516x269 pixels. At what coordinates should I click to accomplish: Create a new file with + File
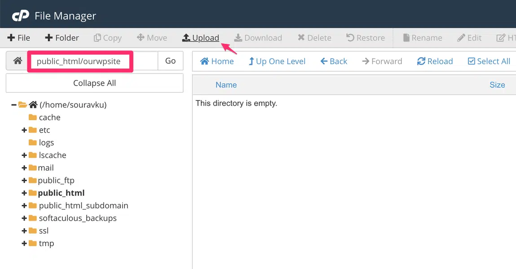19,38
